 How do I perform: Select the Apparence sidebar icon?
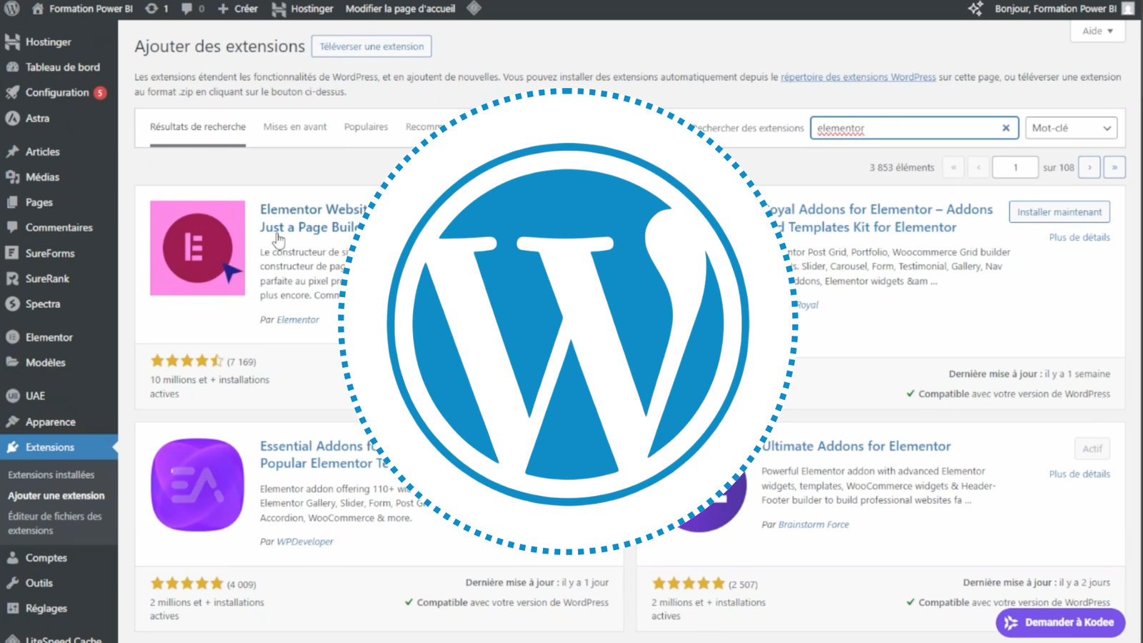tap(13, 422)
